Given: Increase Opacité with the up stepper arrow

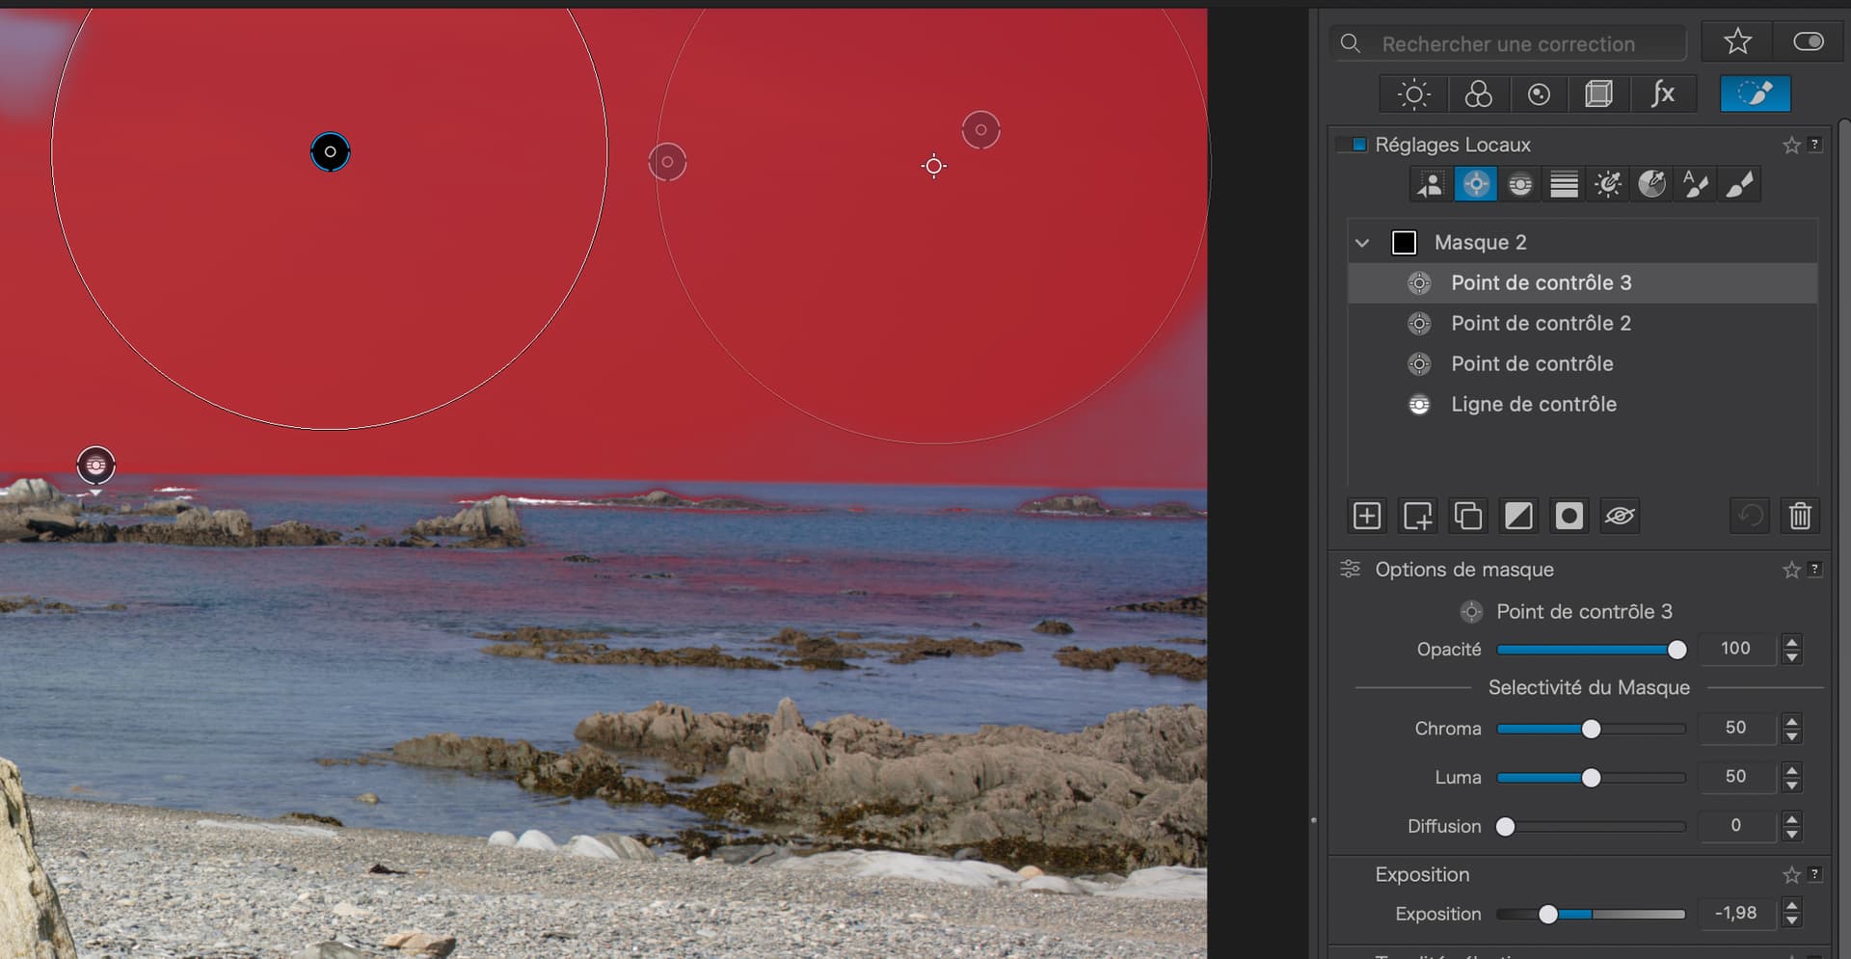Looking at the screenshot, I should point(1791,642).
